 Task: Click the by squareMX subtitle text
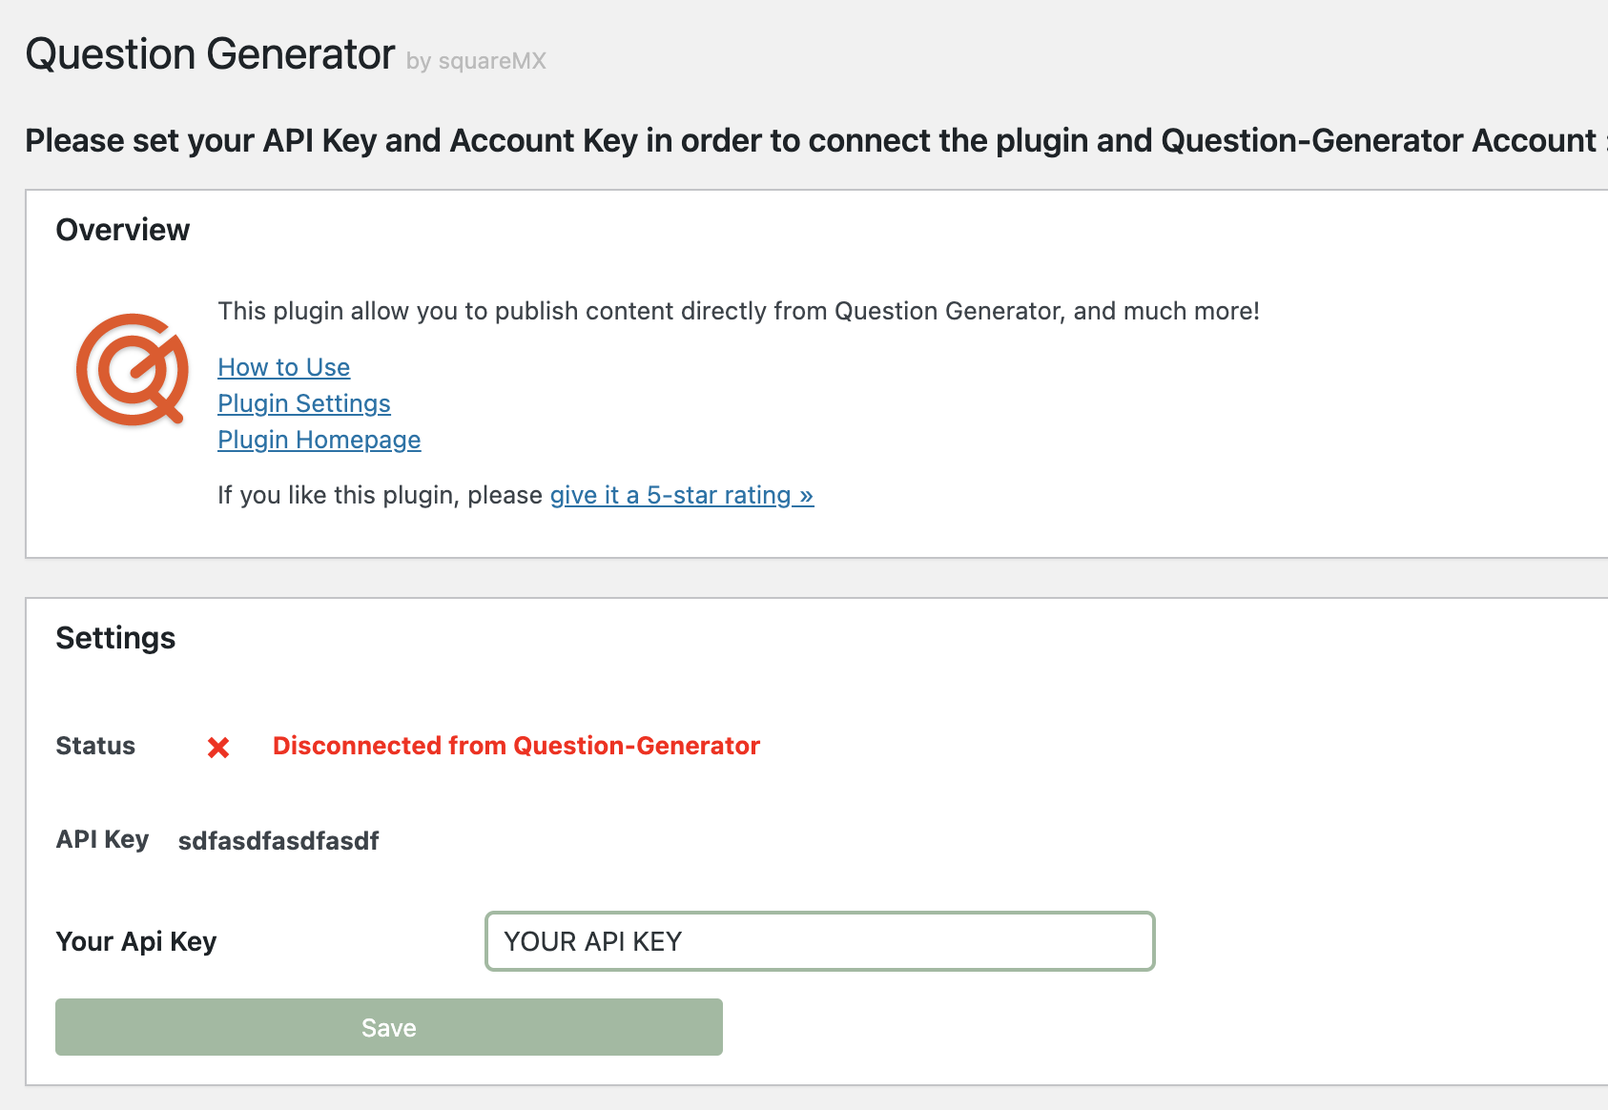pos(476,61)
